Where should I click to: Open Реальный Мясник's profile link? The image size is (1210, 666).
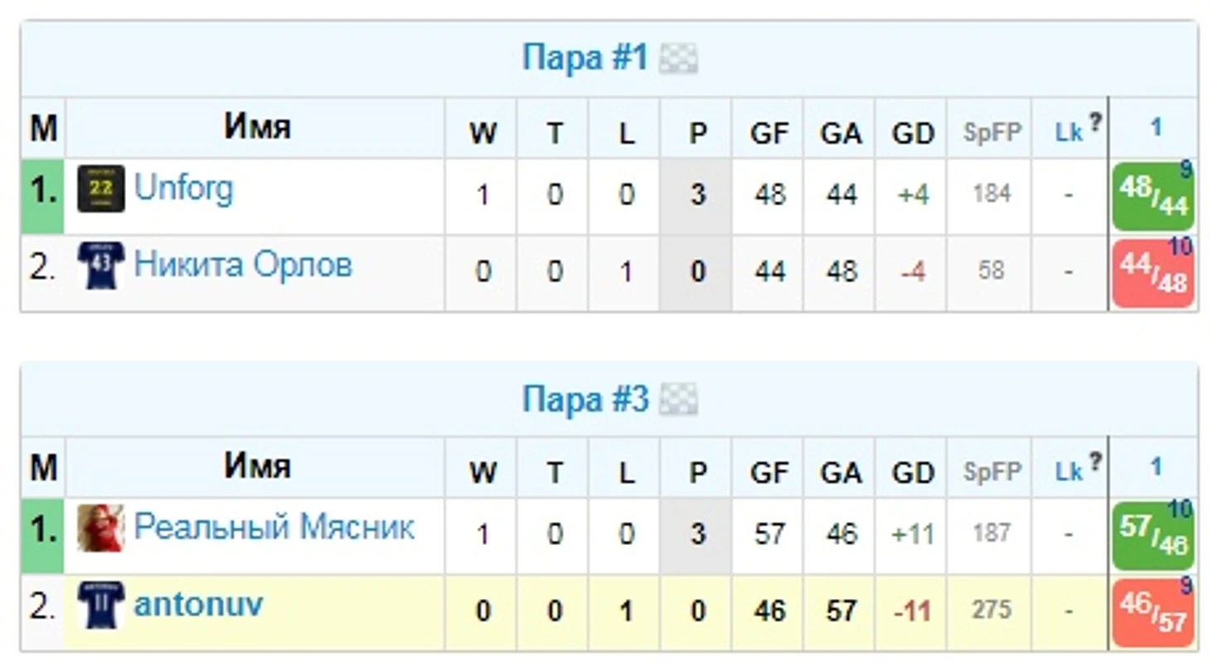point(274,528)
